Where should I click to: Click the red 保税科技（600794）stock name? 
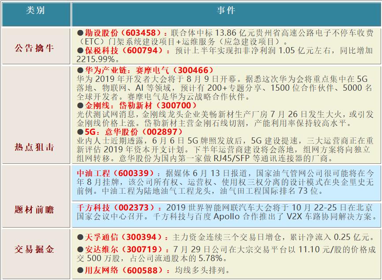(127, 51)
